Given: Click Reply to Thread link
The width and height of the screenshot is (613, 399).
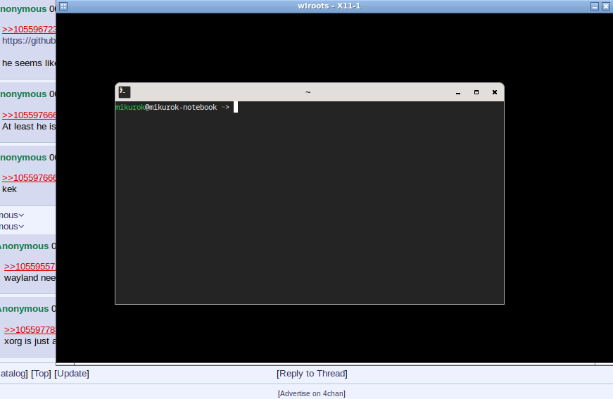Looking at the screenshot, I should tap(312, 374).
